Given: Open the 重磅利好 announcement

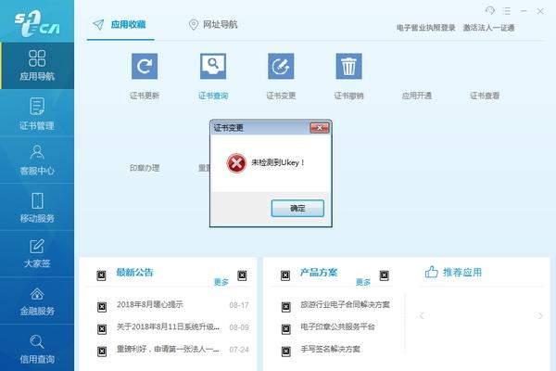Looking at the screenshot, I should (x=168, y=350).
